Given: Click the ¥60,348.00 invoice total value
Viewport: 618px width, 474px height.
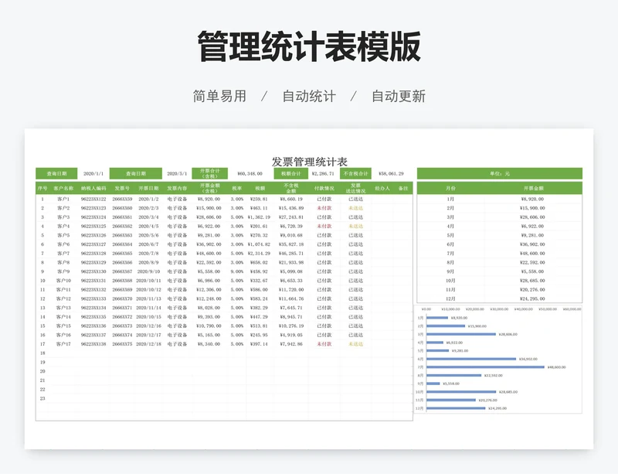Looking at the screenshot, I should tap(250, 174).
